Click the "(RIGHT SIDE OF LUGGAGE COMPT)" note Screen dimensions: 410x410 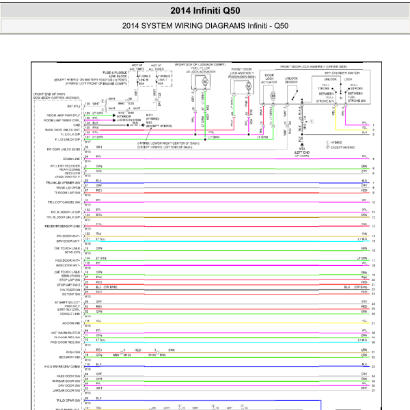coord(200,65)
